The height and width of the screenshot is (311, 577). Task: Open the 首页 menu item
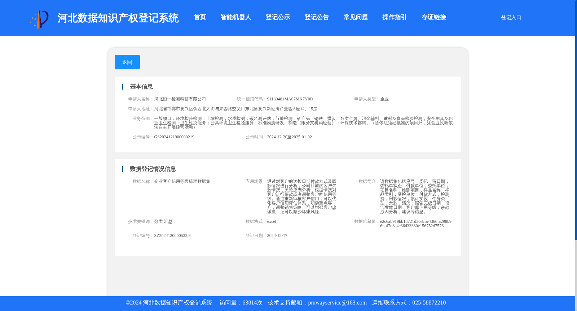pyautogui.click(x=200, y=17)
